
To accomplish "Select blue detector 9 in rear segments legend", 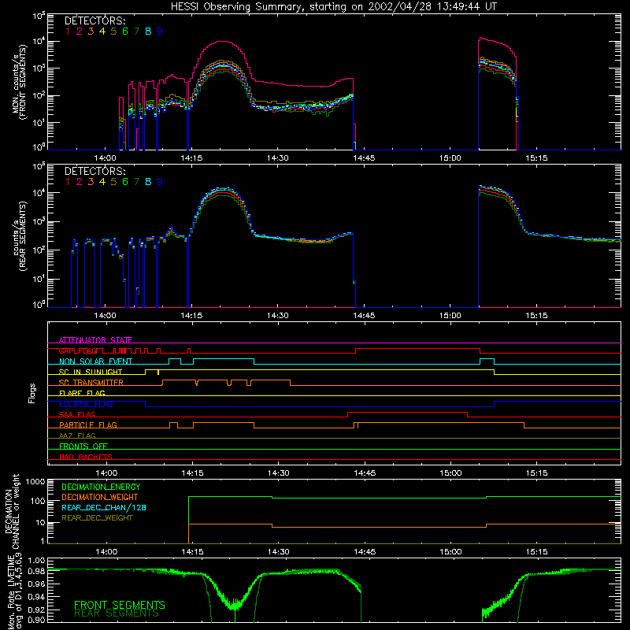I will tap(160, 182).
